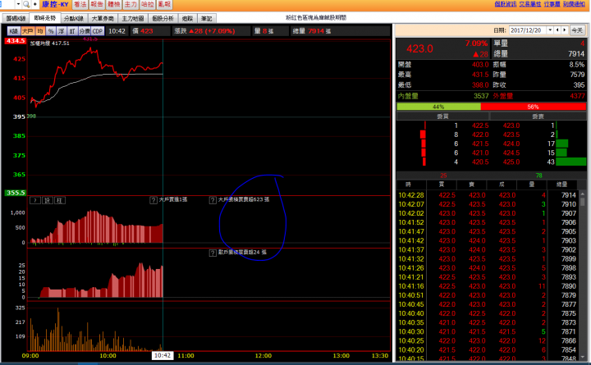Toggle the K線 chart button
This screenshot has width=591, height=365.
[14, 31]
